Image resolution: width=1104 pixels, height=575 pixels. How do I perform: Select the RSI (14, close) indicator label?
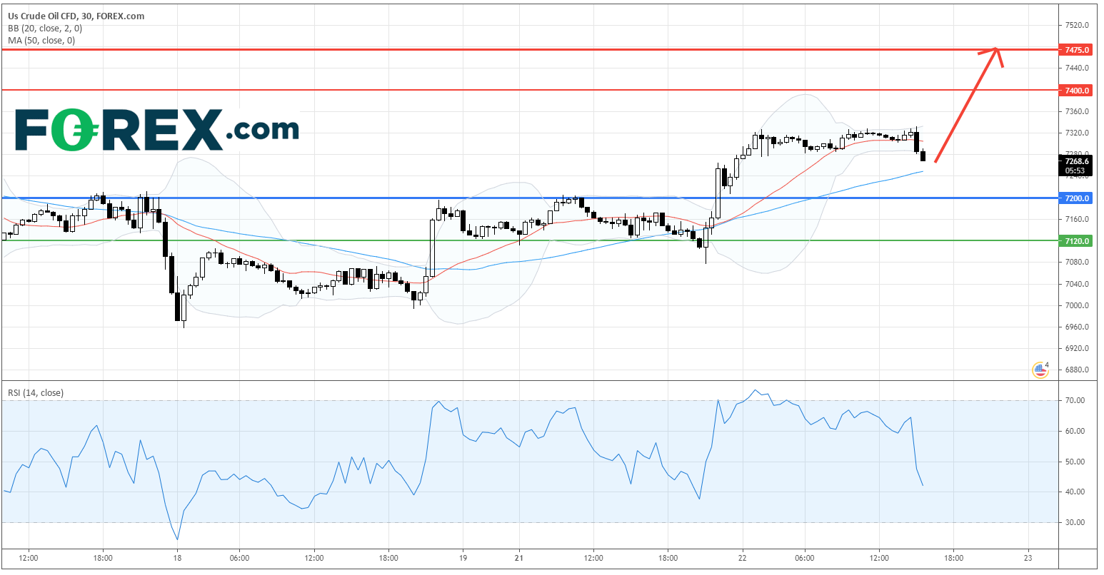click(35, 392)
